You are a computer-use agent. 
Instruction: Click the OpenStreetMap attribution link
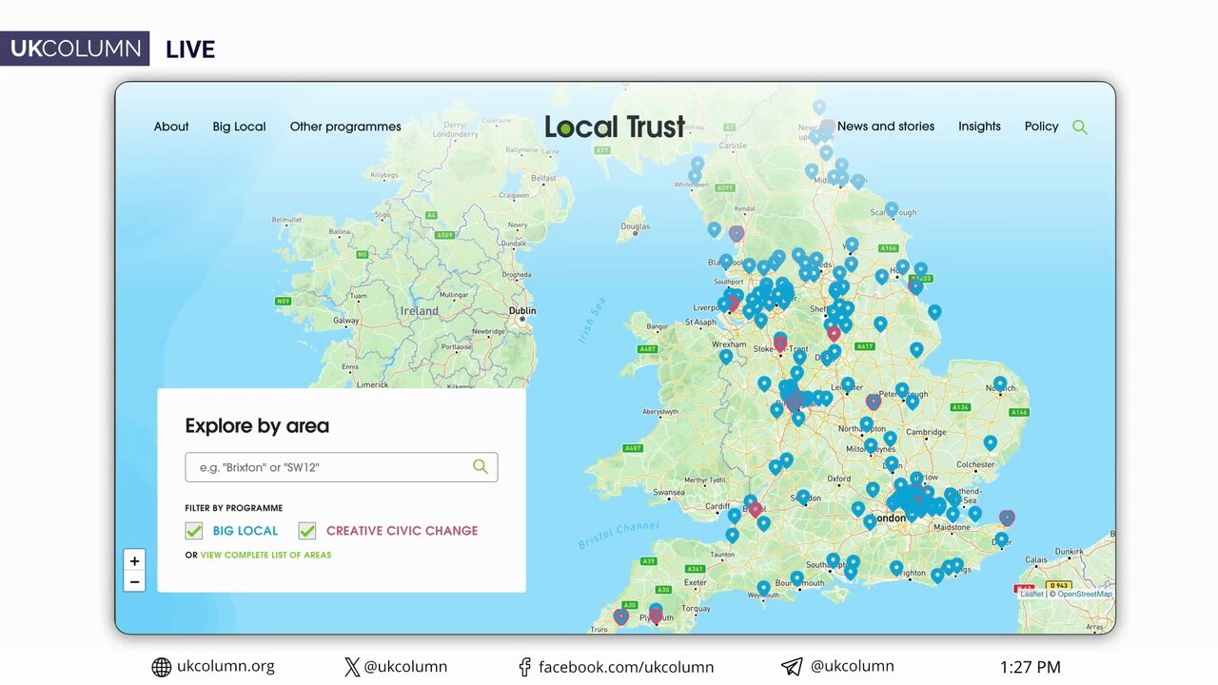[x=1084, y=594]
